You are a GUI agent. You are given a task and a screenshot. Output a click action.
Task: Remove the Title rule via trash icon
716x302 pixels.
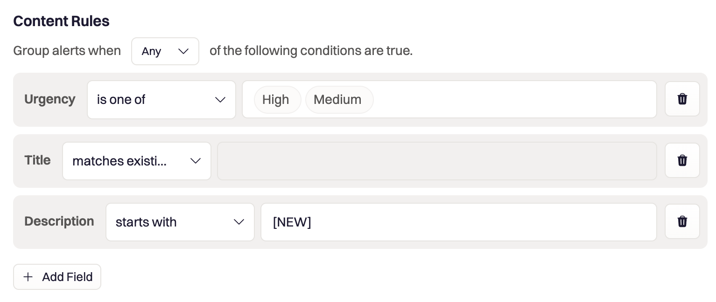click(682, 160)
